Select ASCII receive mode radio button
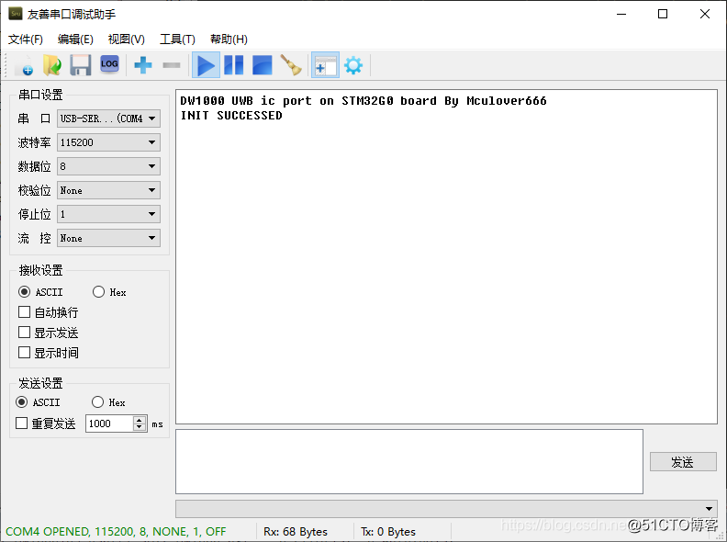727x542 pixels. point(24,292)
